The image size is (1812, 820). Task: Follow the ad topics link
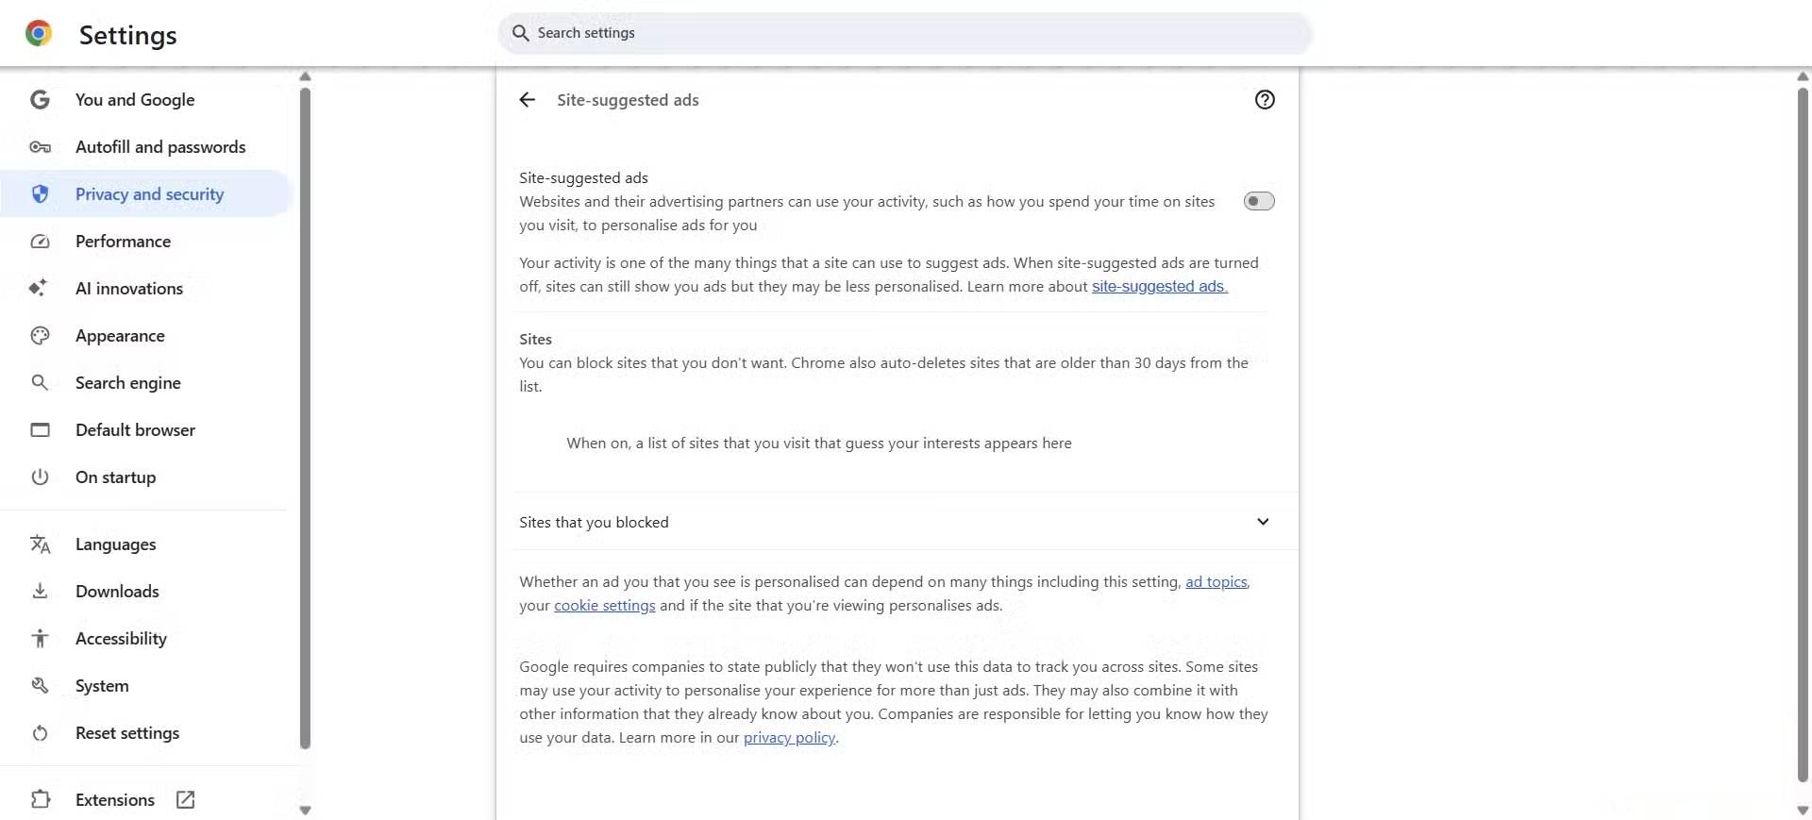[x=1216, y=582]
